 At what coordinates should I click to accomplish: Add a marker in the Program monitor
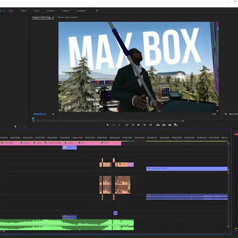coord(108,125)
